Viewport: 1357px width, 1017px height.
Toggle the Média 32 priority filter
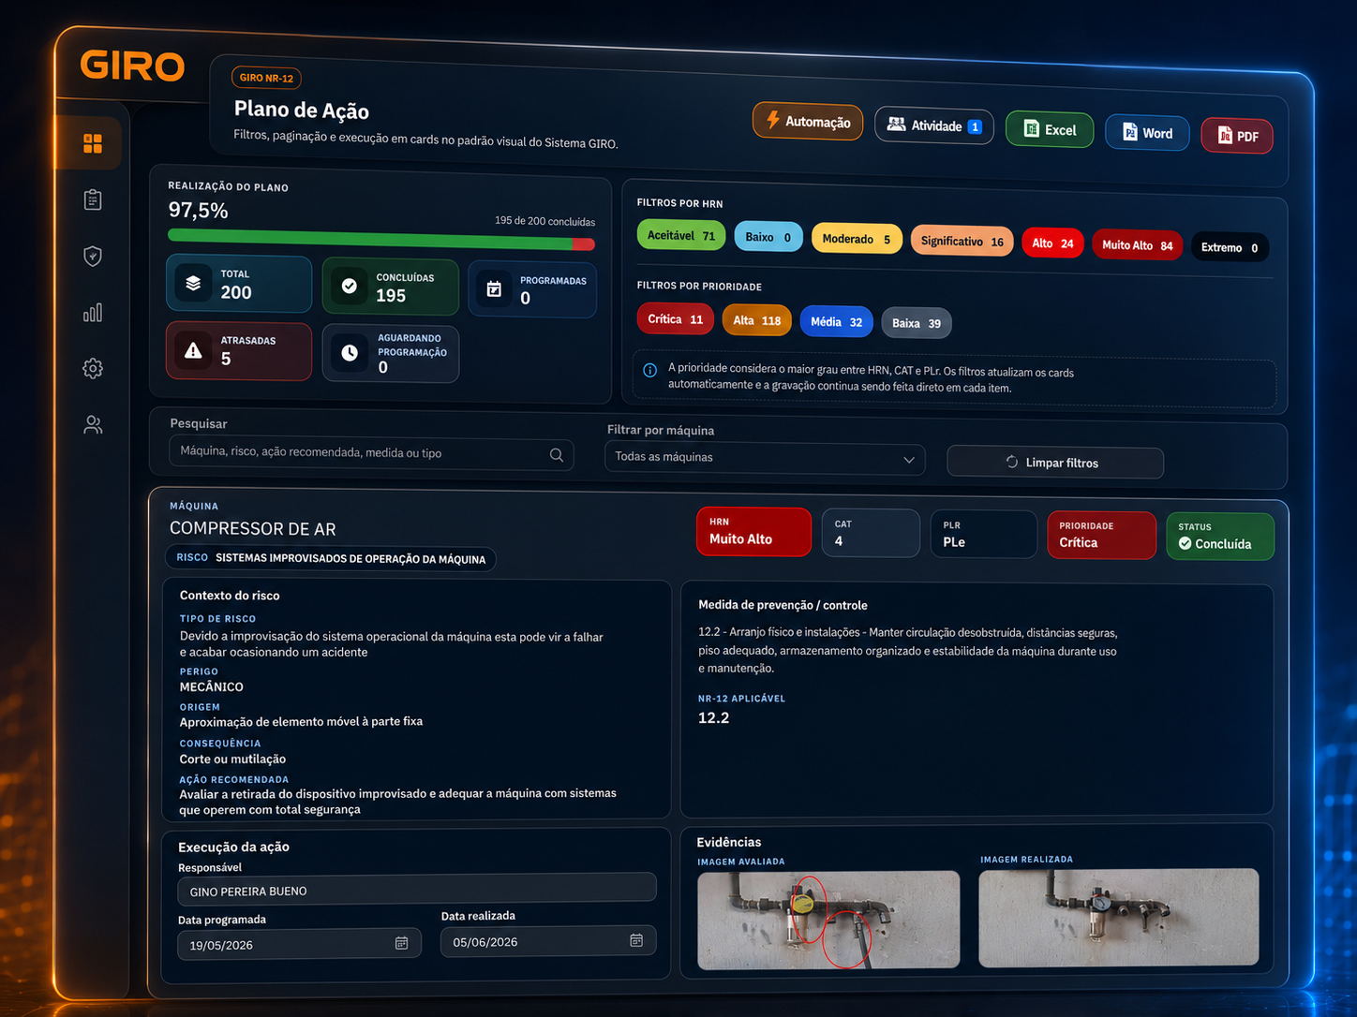pyautogui.click(x=836, y=321)
